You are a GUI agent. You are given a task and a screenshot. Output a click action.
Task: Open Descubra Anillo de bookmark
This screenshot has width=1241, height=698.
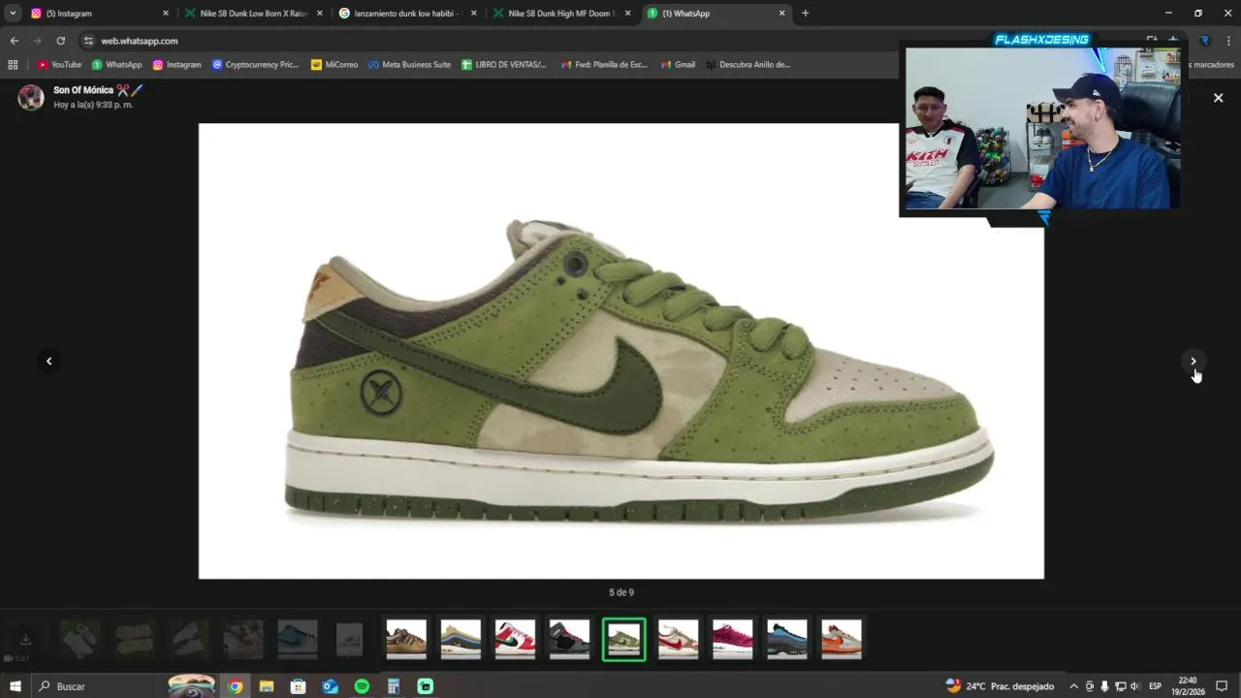(748, 65)
